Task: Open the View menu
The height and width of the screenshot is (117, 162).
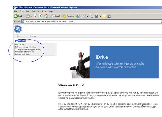Action: click(x=27, y=11)
